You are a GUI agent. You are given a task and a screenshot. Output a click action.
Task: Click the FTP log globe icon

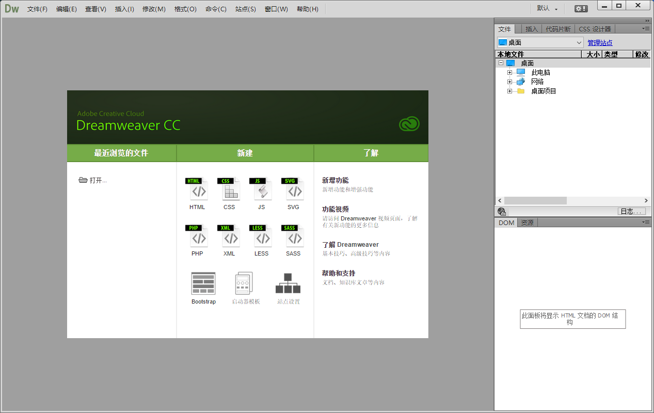pos(502,211)
